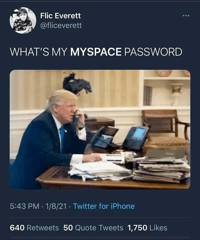Open the three-dot more options menu
The width and height of the screenshot is (200, 240).
186,15
